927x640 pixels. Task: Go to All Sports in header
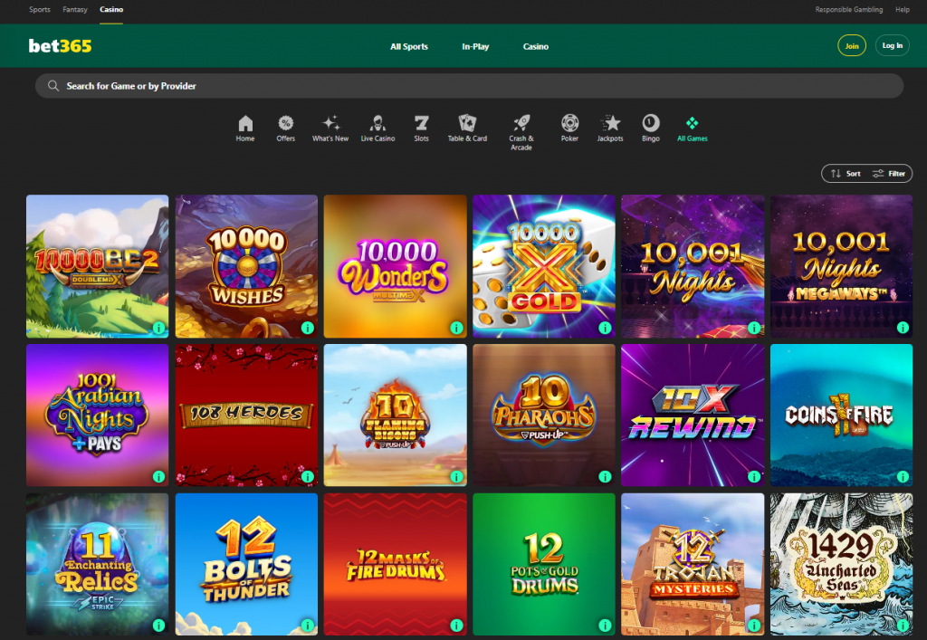coord(409,46)
